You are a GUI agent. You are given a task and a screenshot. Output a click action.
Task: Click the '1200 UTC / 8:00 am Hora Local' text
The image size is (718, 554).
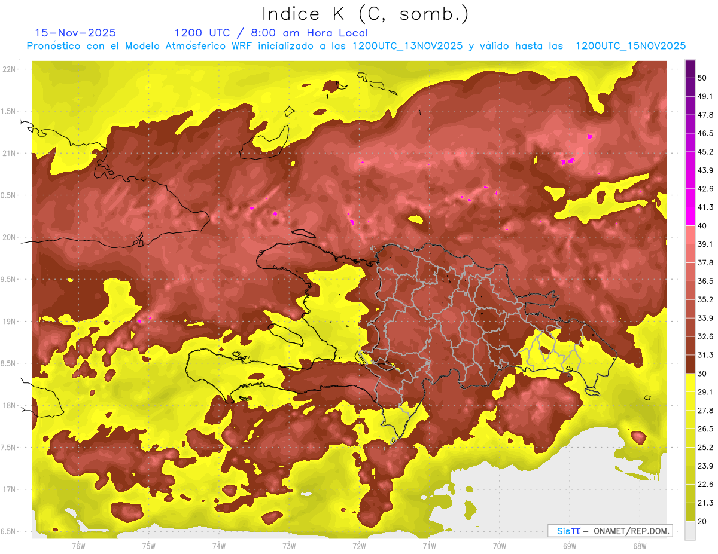271,33
